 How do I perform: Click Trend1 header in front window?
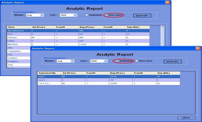97,73
